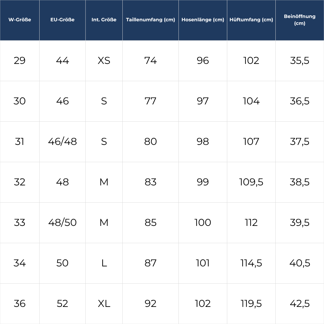Viewport: 324px width, 324px height.
Task: Select the Hosenlänge (cm) column header
Action: pos(203,20)
